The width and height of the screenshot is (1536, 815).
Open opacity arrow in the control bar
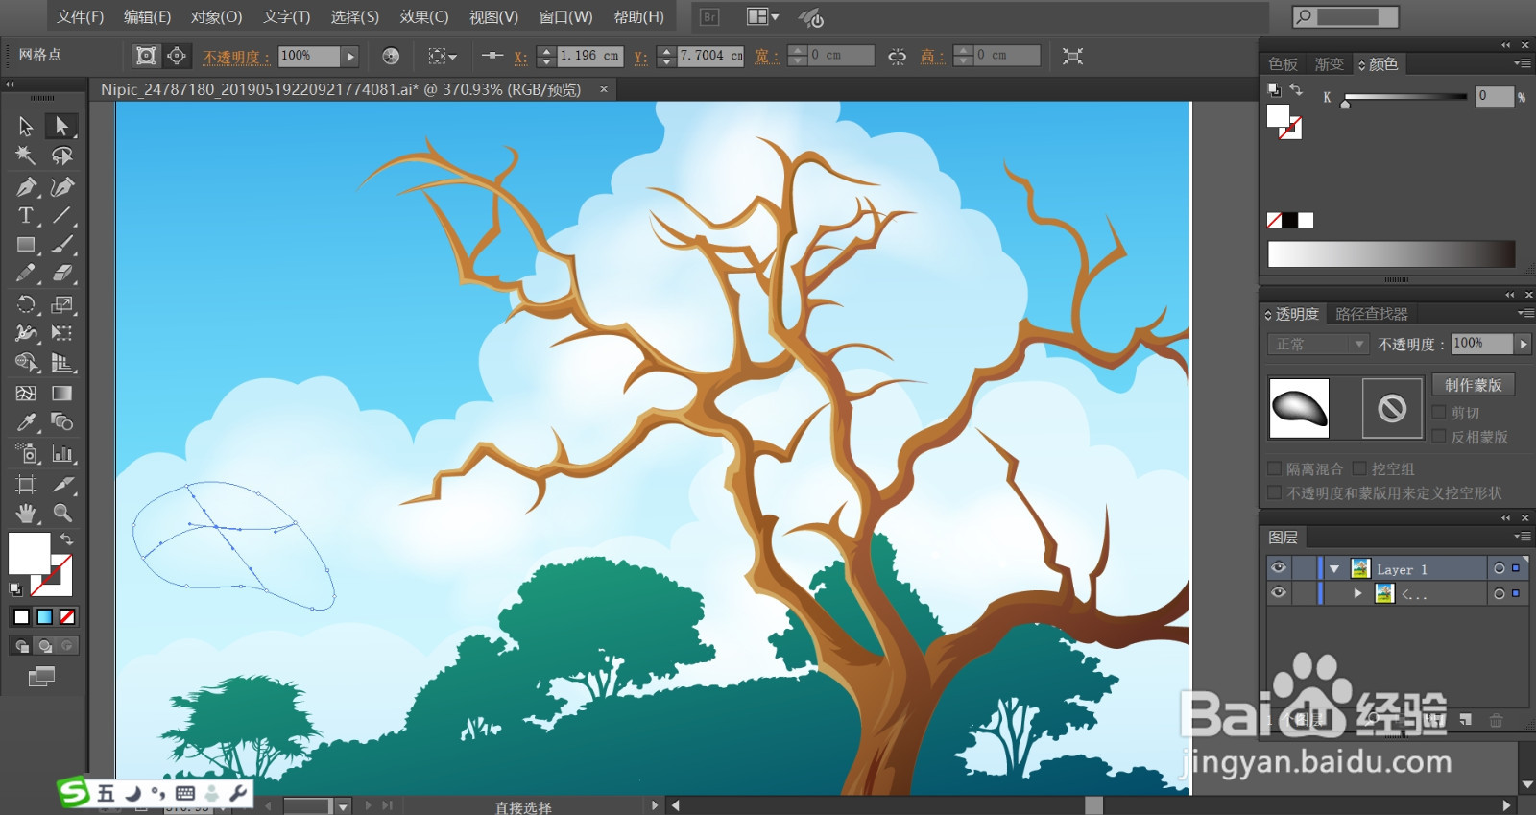(x=350, y=56)
